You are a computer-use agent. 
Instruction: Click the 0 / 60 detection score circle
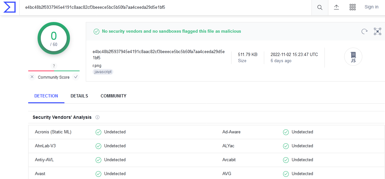54,38
